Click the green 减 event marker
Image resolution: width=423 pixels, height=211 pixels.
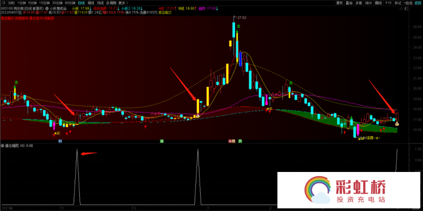[162, 141]
